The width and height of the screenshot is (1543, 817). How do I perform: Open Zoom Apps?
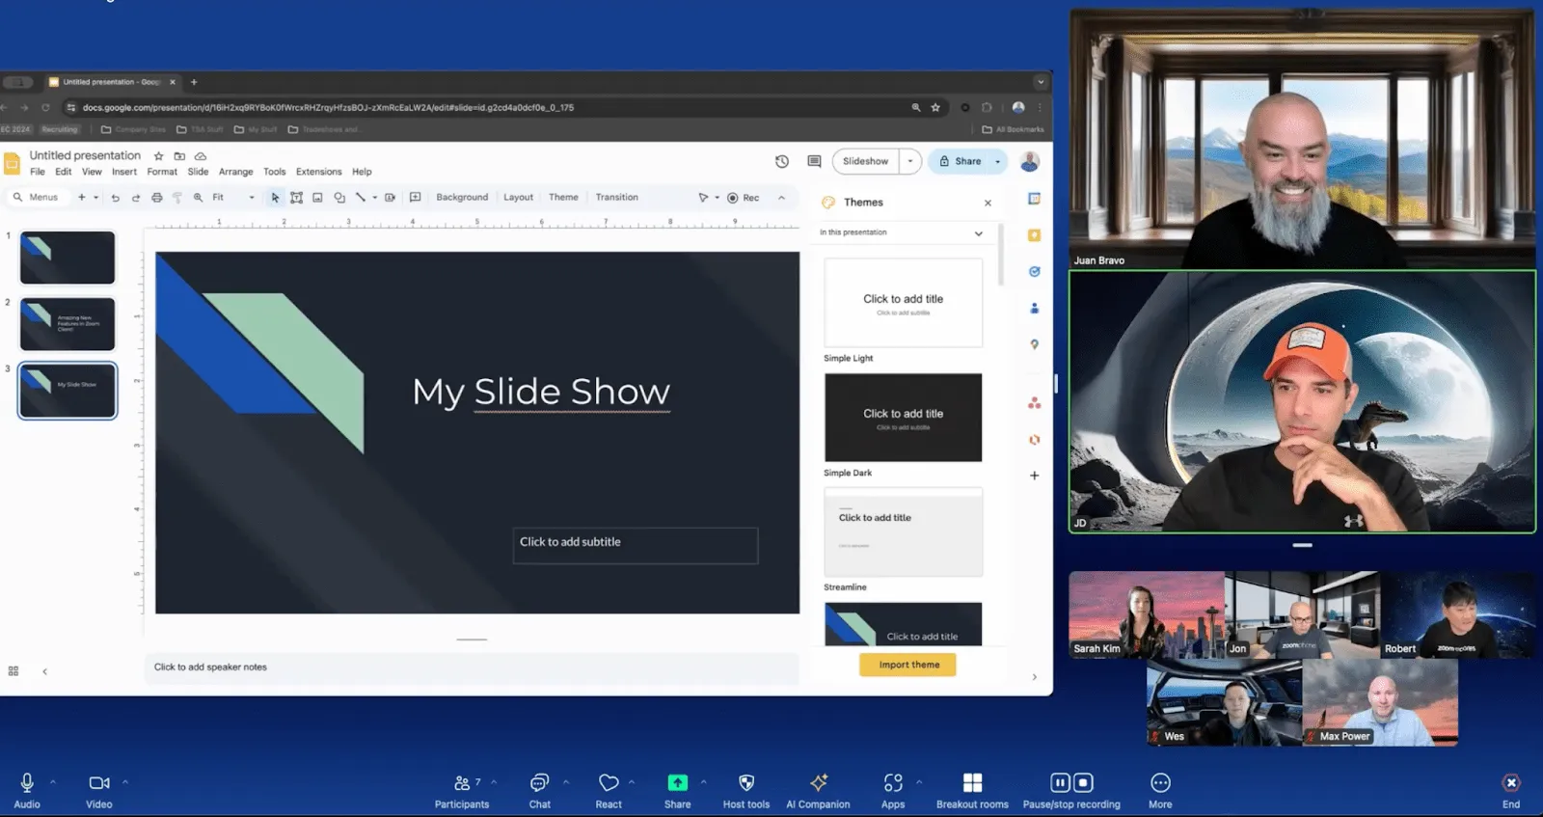pyautogui.click(x=893, y=790)
